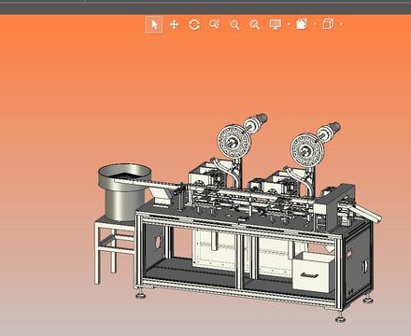Click the view orientation cube icon
Viewport: 411px width, 336px height.
[328, 24]
